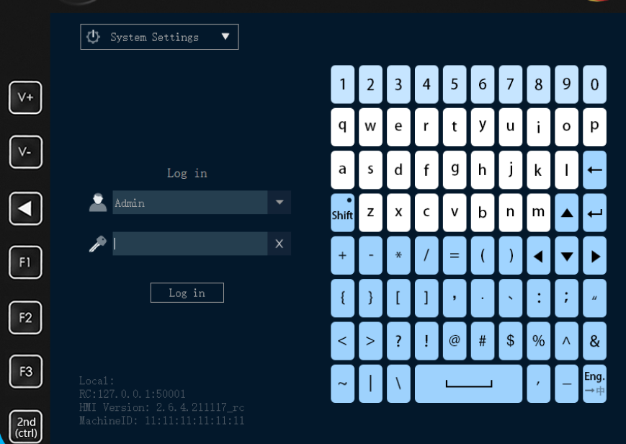
Task: Toggle the Shift key on keyboard
Action: coord(343,213)
